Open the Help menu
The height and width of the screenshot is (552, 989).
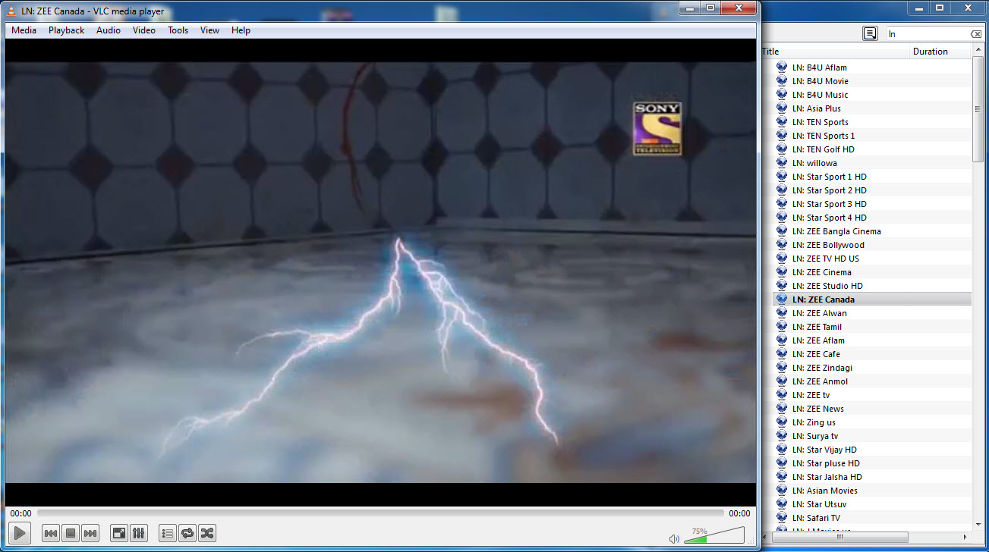tap(241, 30)
